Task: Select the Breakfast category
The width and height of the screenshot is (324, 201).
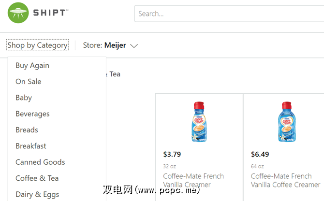Action: point(31,146)
